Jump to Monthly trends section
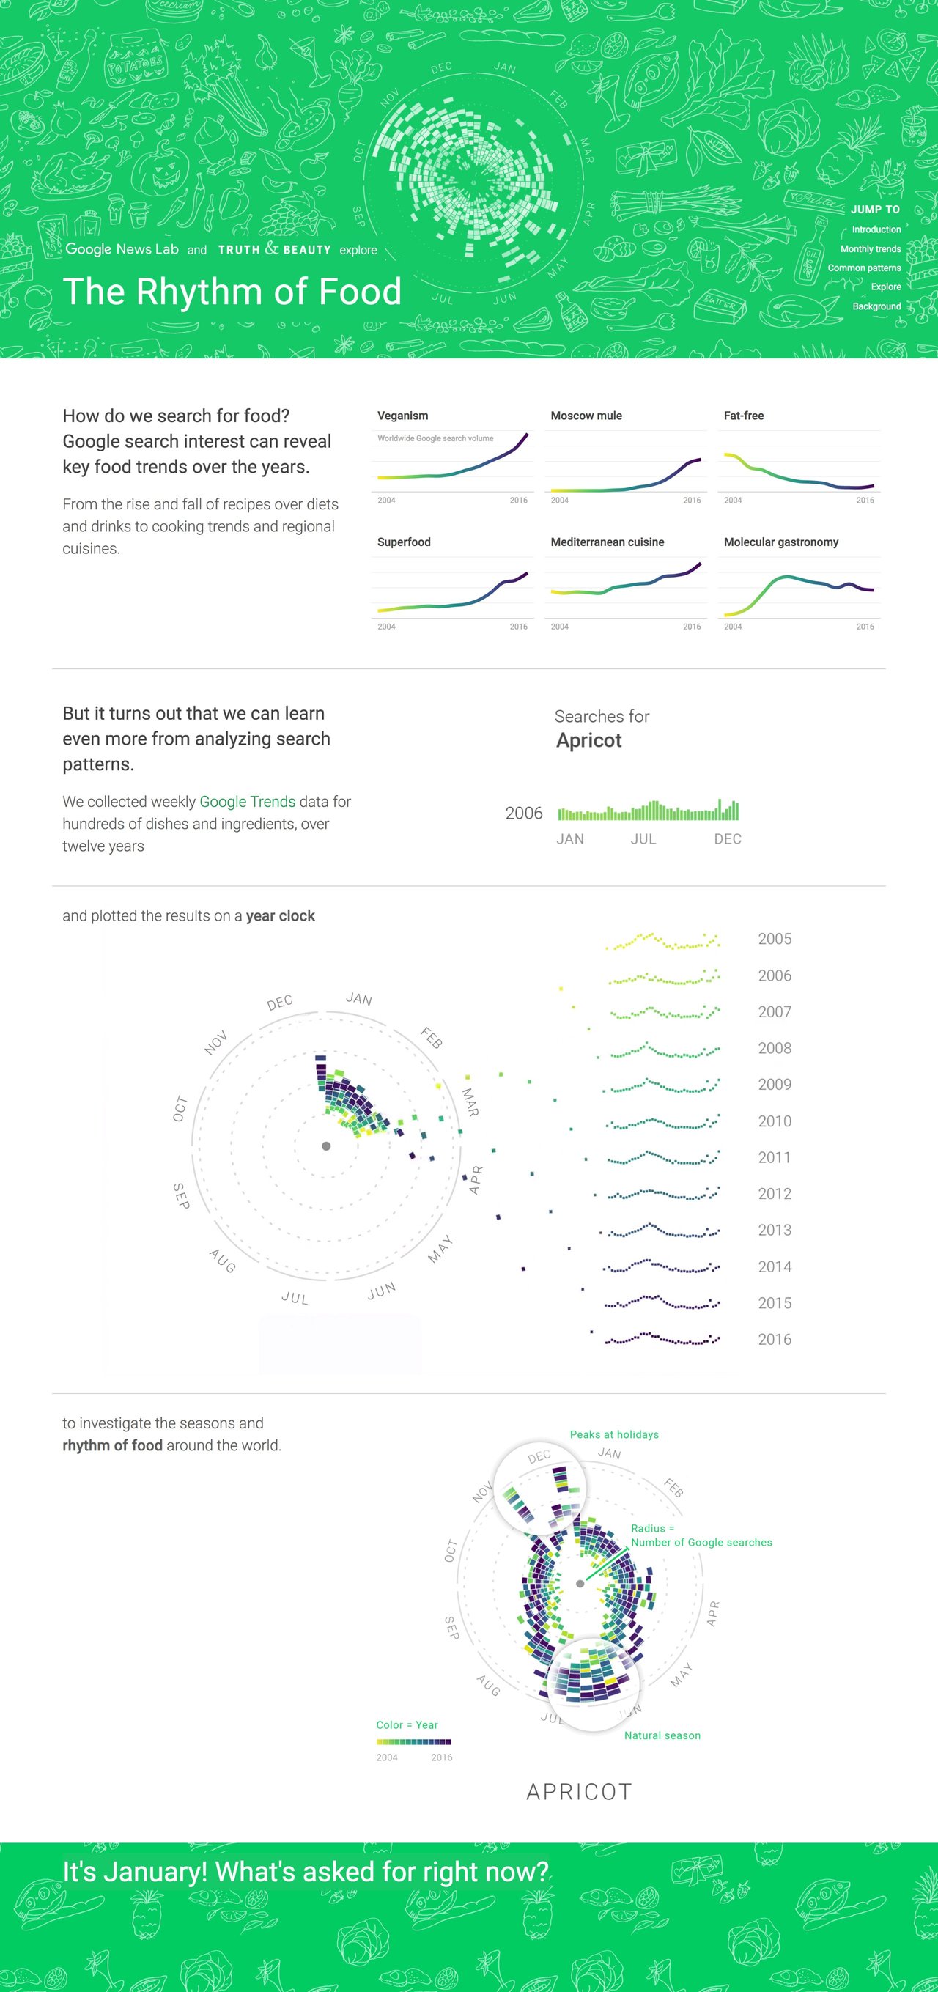 870,249
